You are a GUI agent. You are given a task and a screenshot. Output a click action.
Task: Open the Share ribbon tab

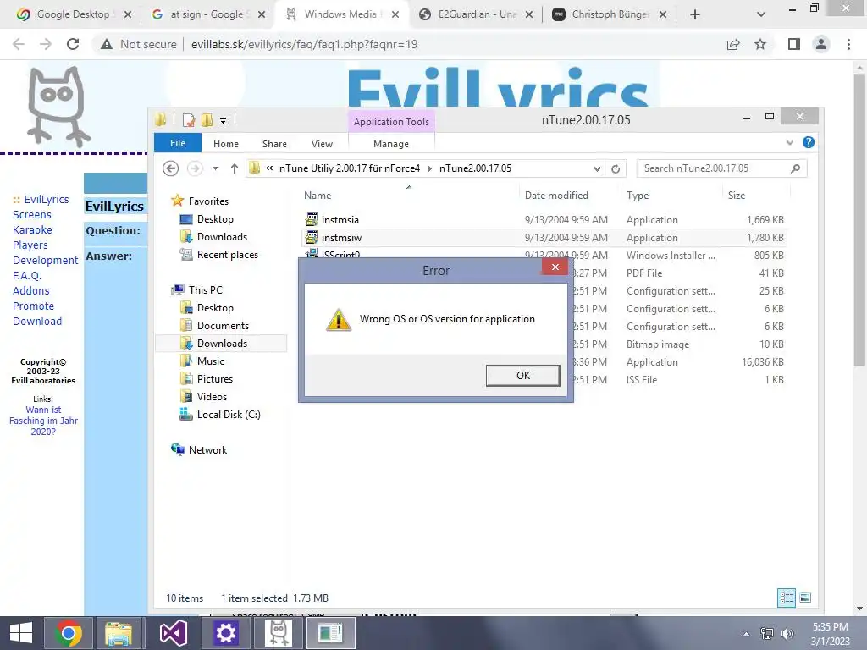(x=274, y=144)
